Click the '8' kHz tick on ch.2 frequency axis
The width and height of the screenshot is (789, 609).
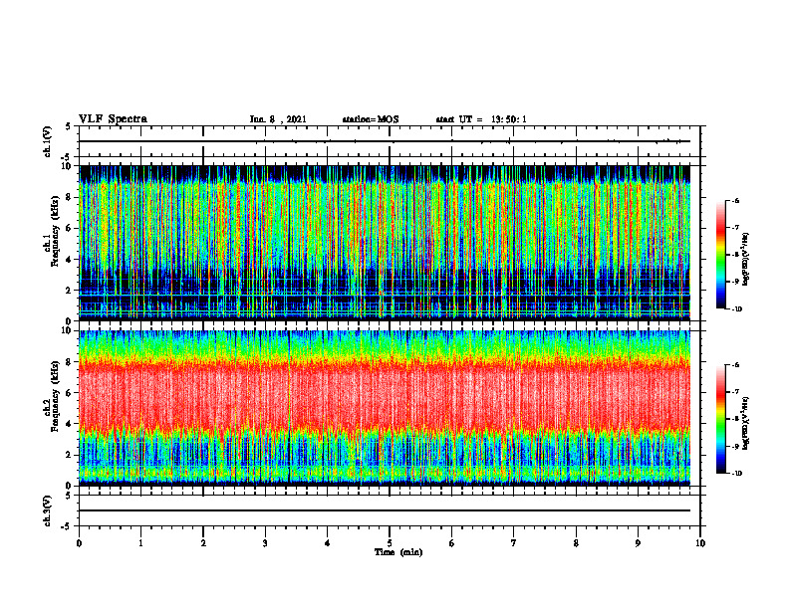71,362
